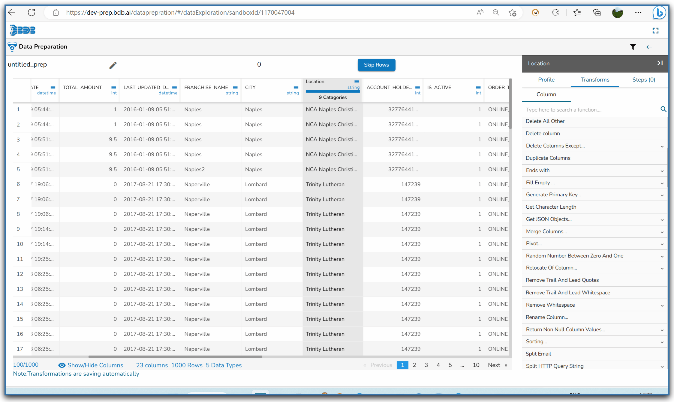Image resolution: width=674 pixels, height=402 pixels.
Task: Click the pencil icon to rename untitled_prep
Action: tap(113, 65)
